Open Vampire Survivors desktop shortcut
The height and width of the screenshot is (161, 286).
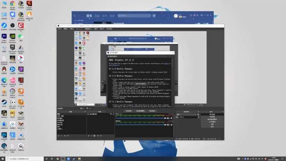coord(29,5)
